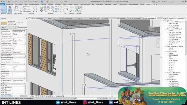Activate the Rotate tool in the ribbon

(49, 11)
